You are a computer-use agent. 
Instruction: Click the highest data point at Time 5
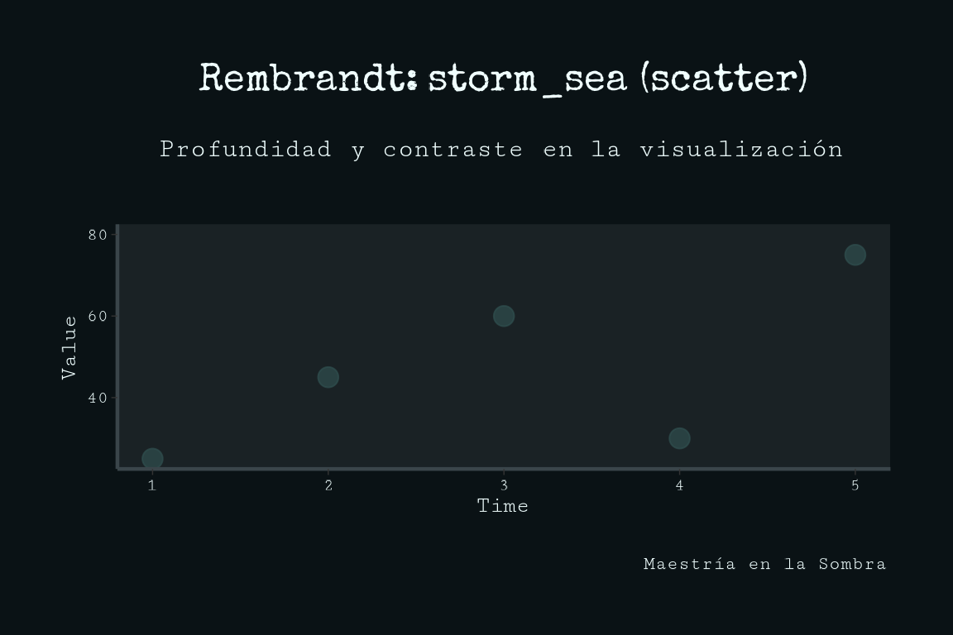[855, 255]
